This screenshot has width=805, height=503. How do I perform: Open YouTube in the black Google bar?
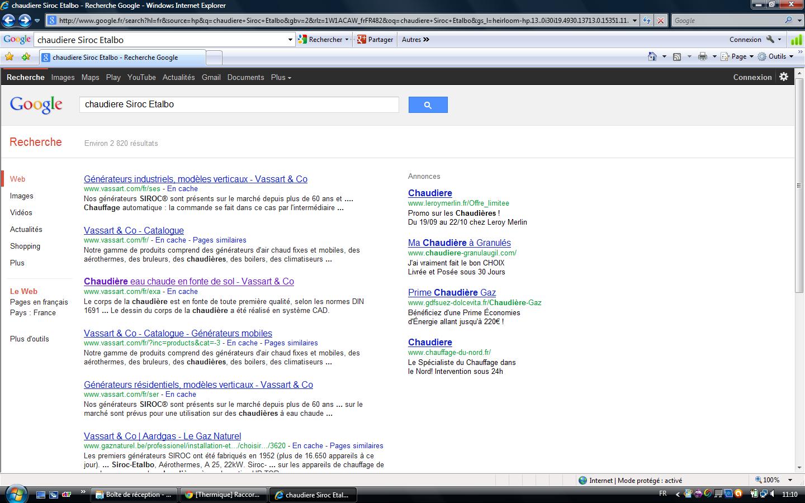click(141, 77)
